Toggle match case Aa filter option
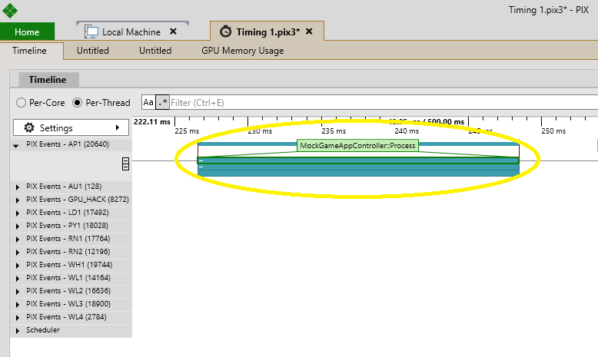Viewport: 598px width, 357px height. tap(148, 102)
